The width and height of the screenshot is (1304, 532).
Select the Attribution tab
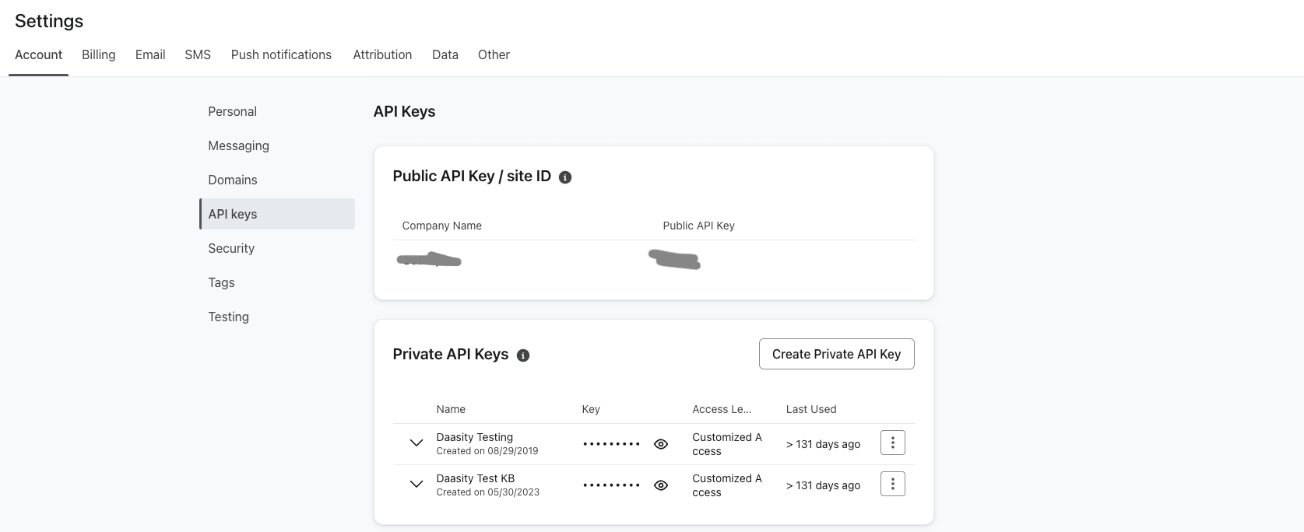(x=382, y=54)
